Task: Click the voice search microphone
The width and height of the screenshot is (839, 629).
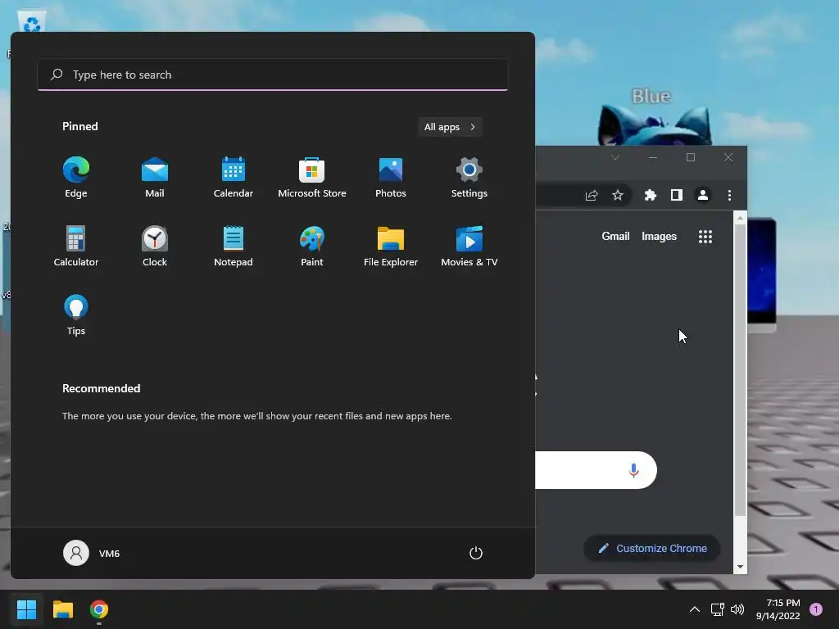Action: [x=633, y=470]
